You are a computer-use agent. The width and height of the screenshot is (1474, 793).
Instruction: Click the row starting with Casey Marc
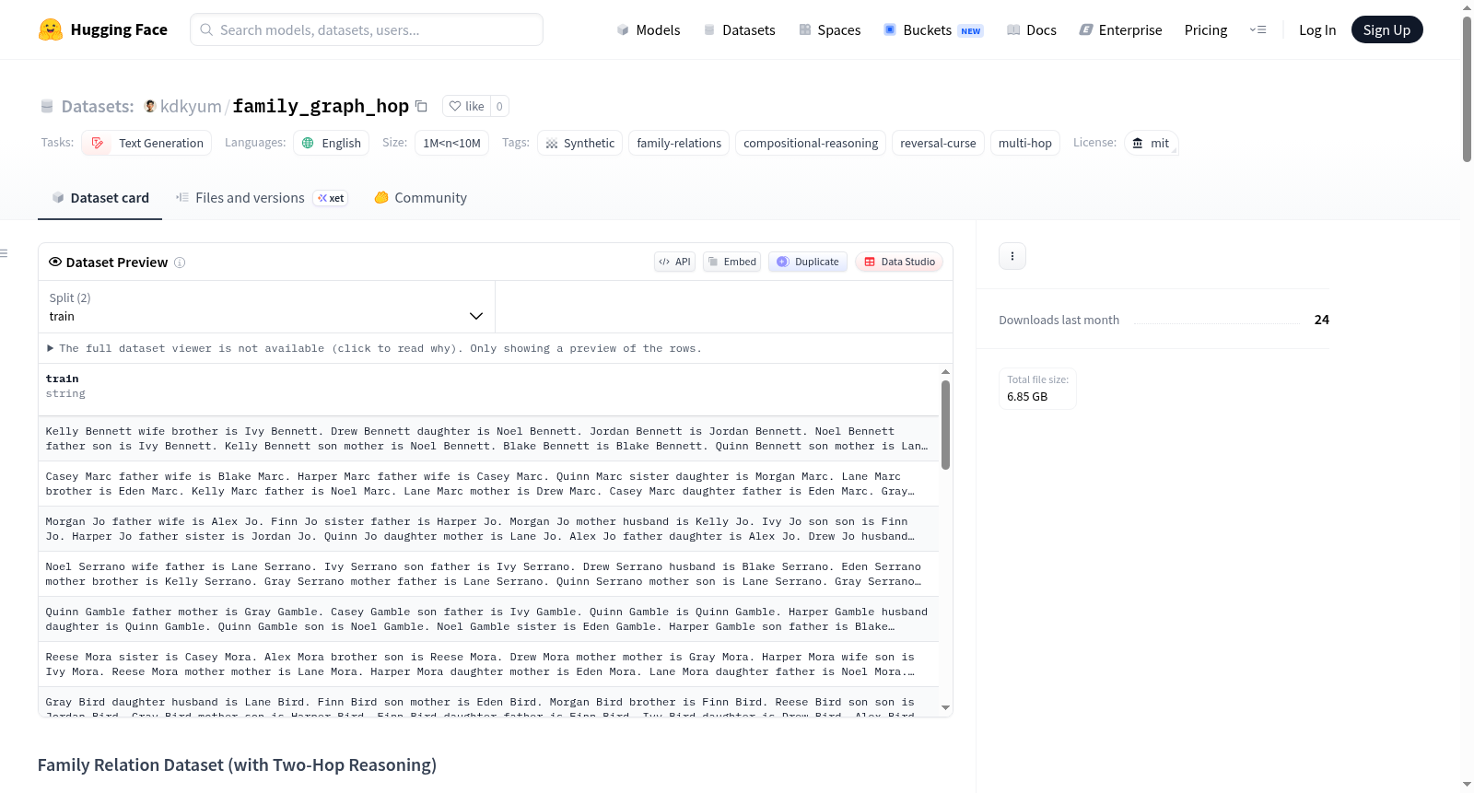pyautogui.click(x=488, y=484)
